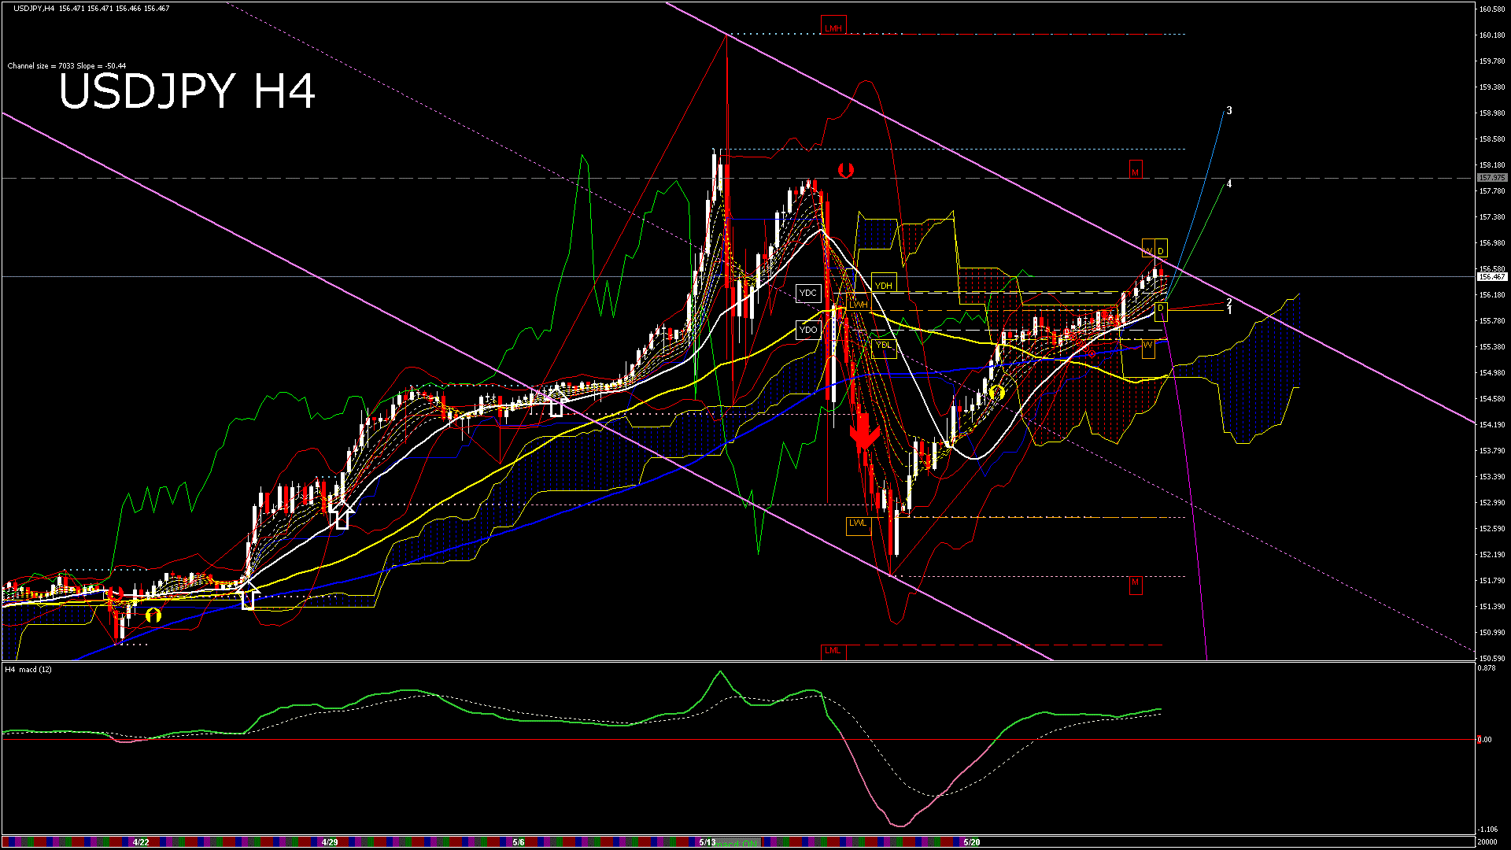Click the LML label at chart bottom
1511x850 pixels.
click(x=833, y=651)
